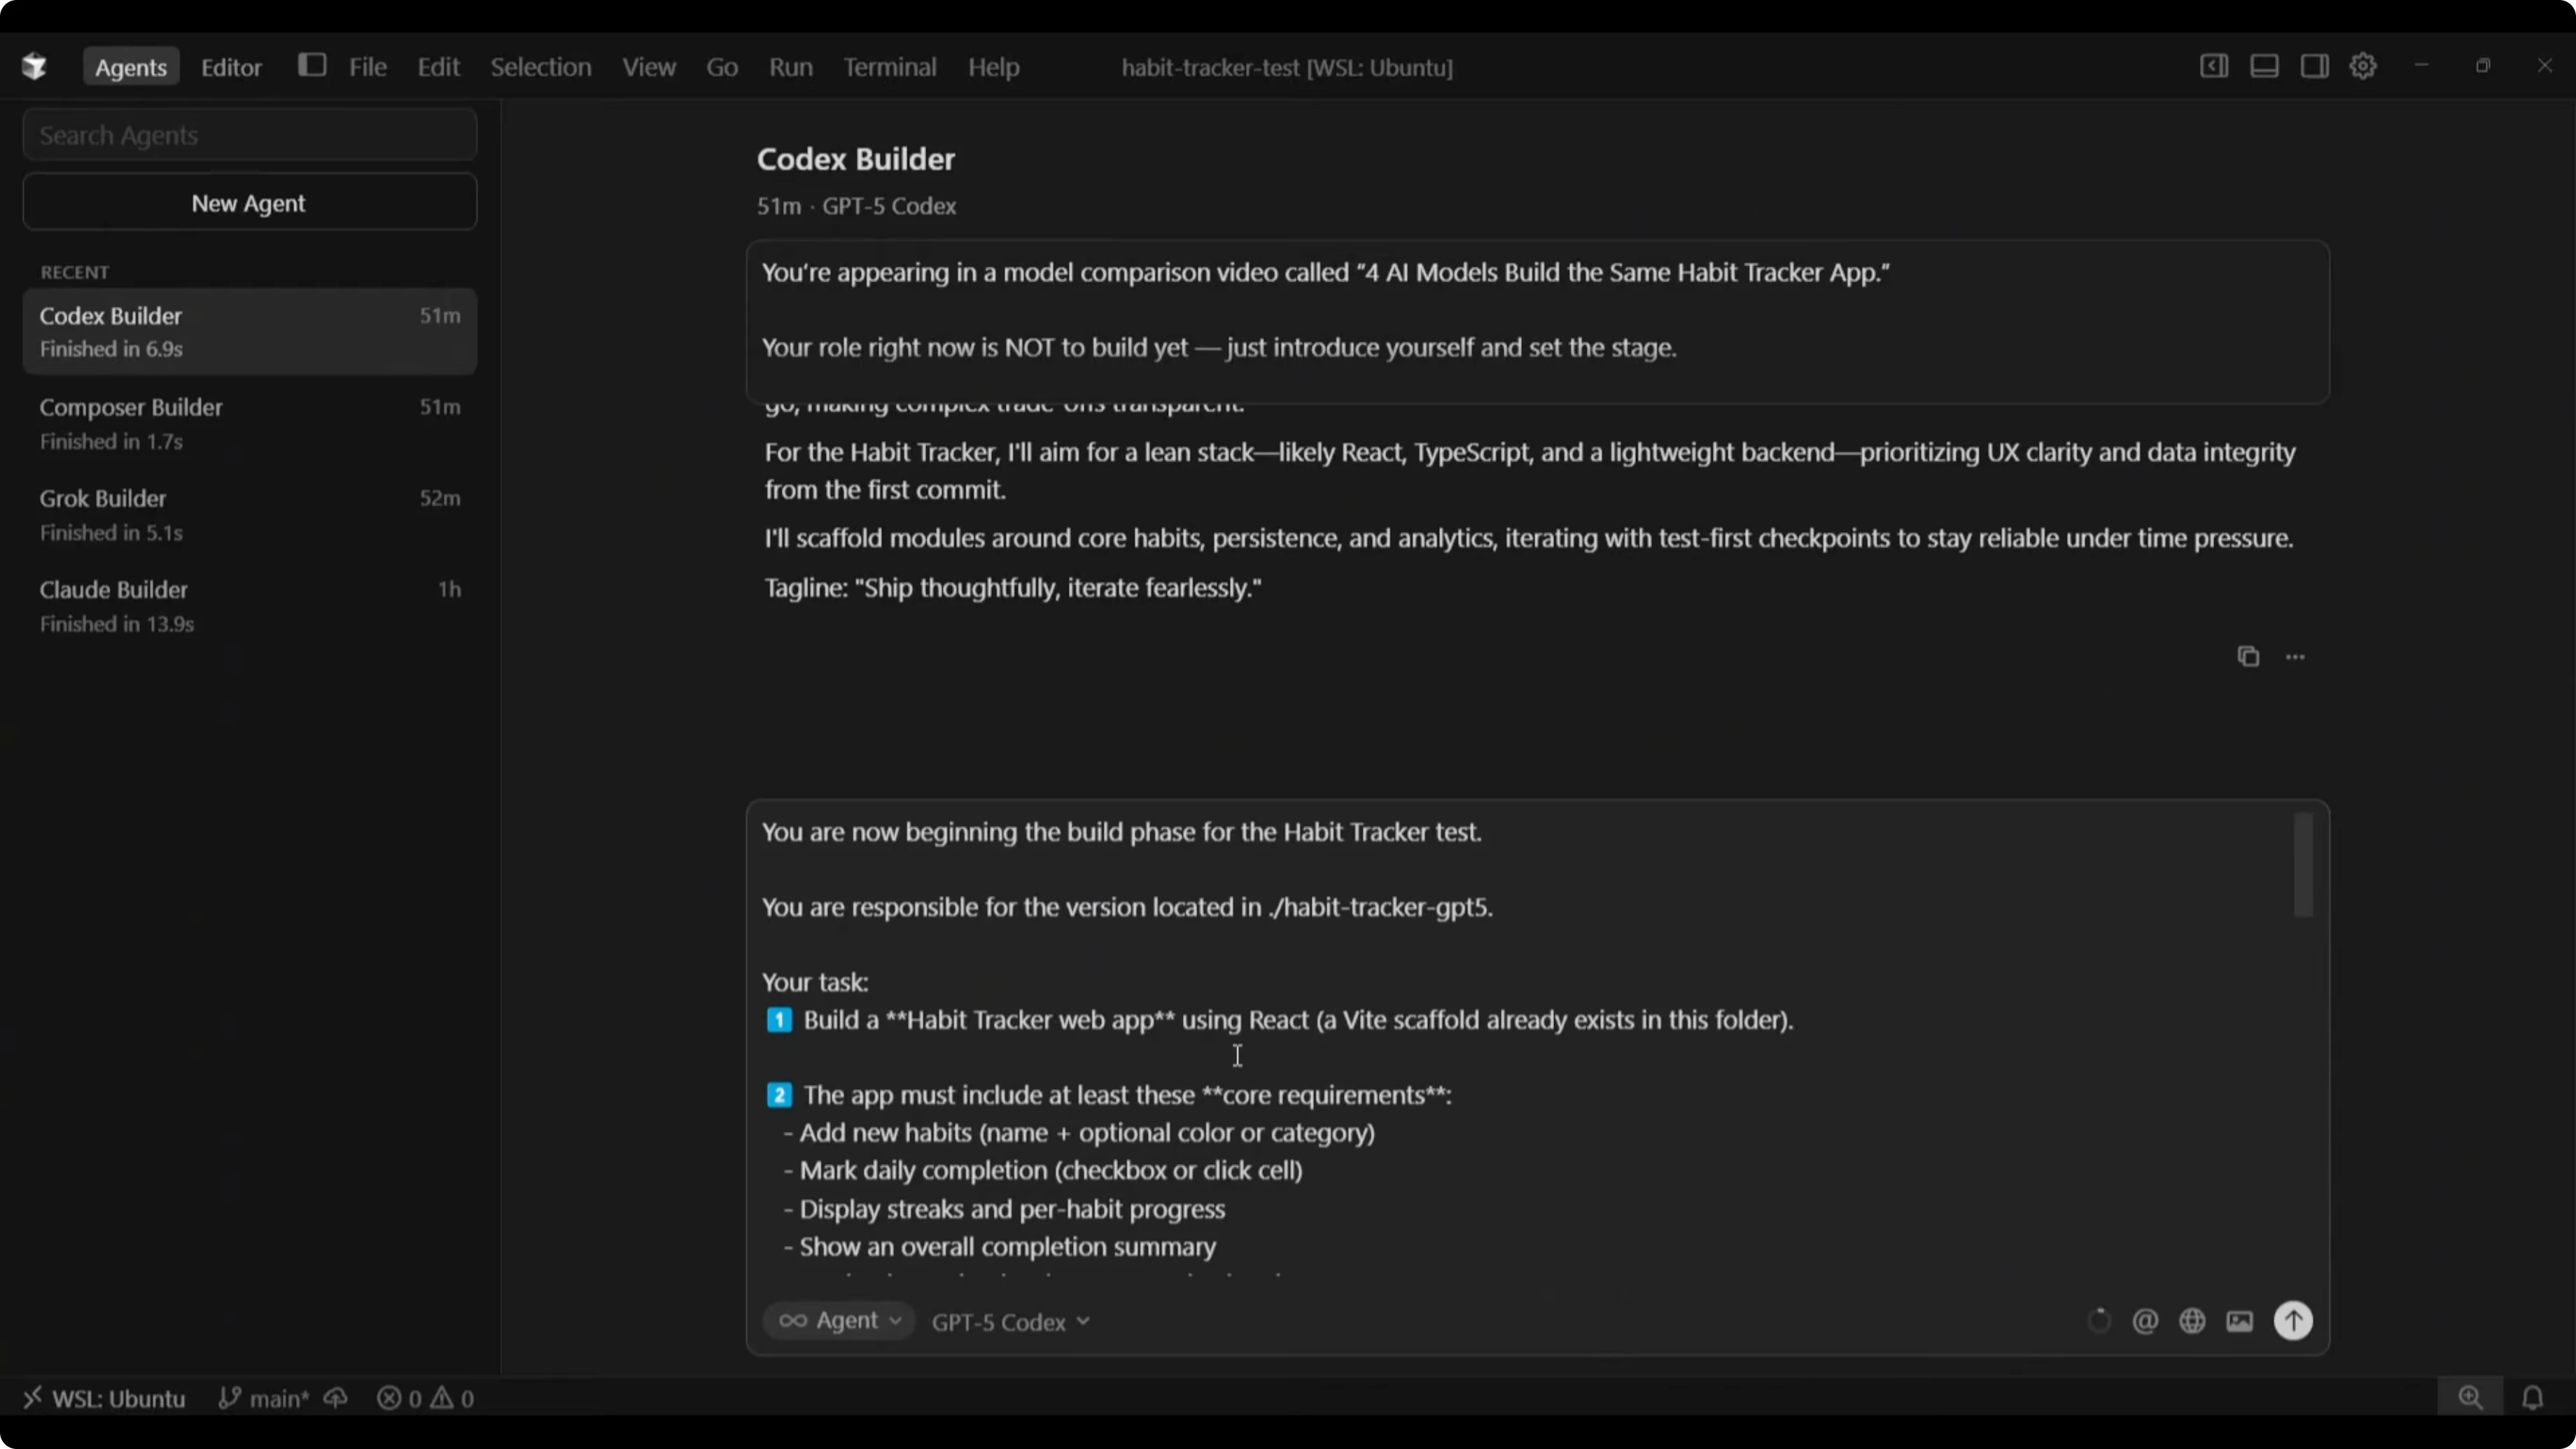
Task: Open the message more options ellipsis
Action: point(2295,657)
